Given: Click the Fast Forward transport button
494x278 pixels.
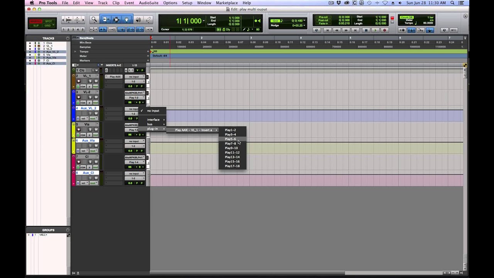Looking at the screenshot, I should (x=346, y=30).
